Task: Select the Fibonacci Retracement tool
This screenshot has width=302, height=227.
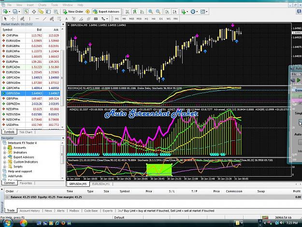Action: tap(59, 19)
